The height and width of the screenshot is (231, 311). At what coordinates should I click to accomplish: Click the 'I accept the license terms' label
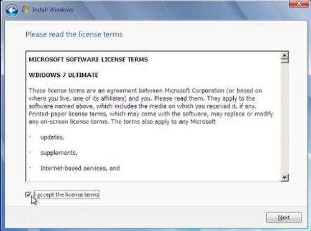pyautogui.click(x=67, y=194)
